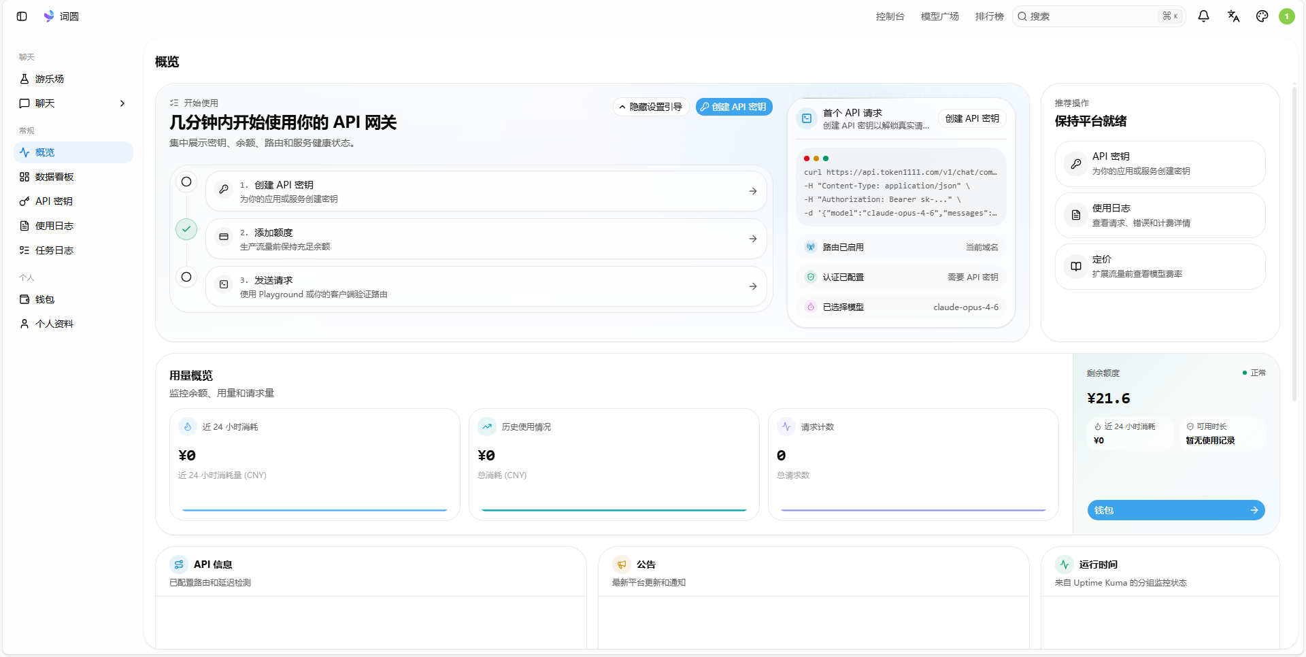Image resolution: width=1306 pixels, height=657 pixels.
Task: Select 数据看板 in the sidebar
Action: coord(73,177)
